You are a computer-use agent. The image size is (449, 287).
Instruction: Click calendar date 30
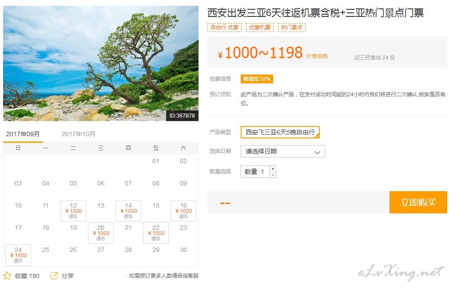183,250
